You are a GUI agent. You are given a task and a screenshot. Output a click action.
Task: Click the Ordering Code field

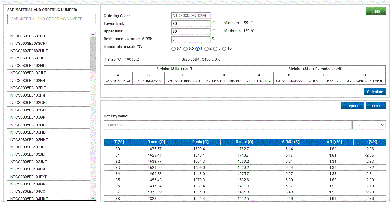[x=191, y=16]
